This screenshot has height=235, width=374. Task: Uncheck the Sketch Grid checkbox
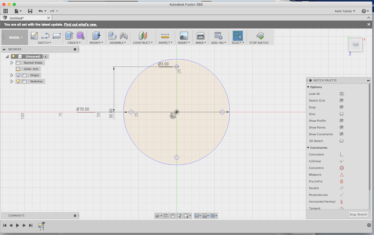341,101
